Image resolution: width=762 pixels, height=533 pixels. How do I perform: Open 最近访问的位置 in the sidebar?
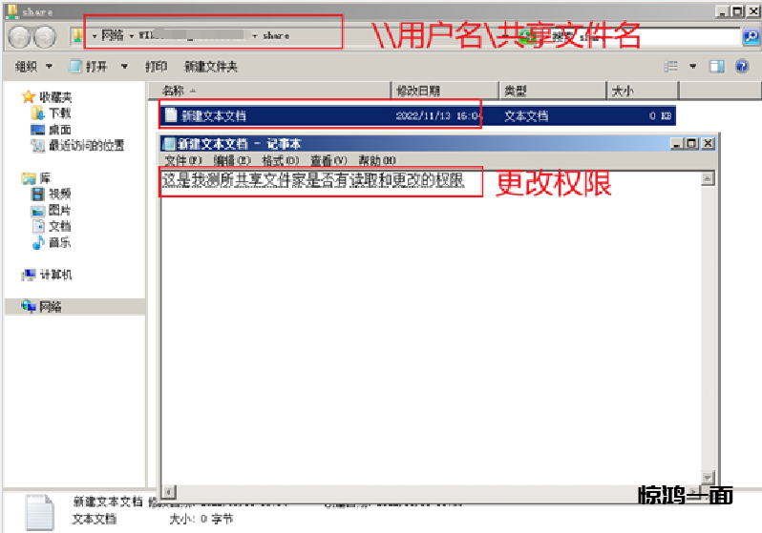pos(86,145)
